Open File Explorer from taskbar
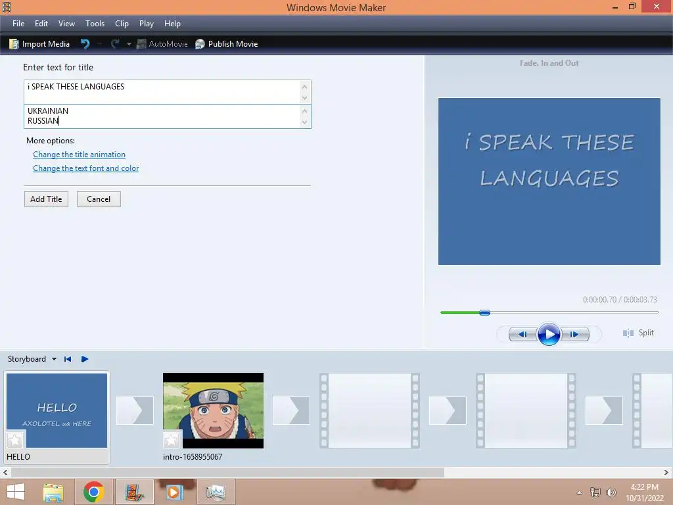 [x=53, y=492]
